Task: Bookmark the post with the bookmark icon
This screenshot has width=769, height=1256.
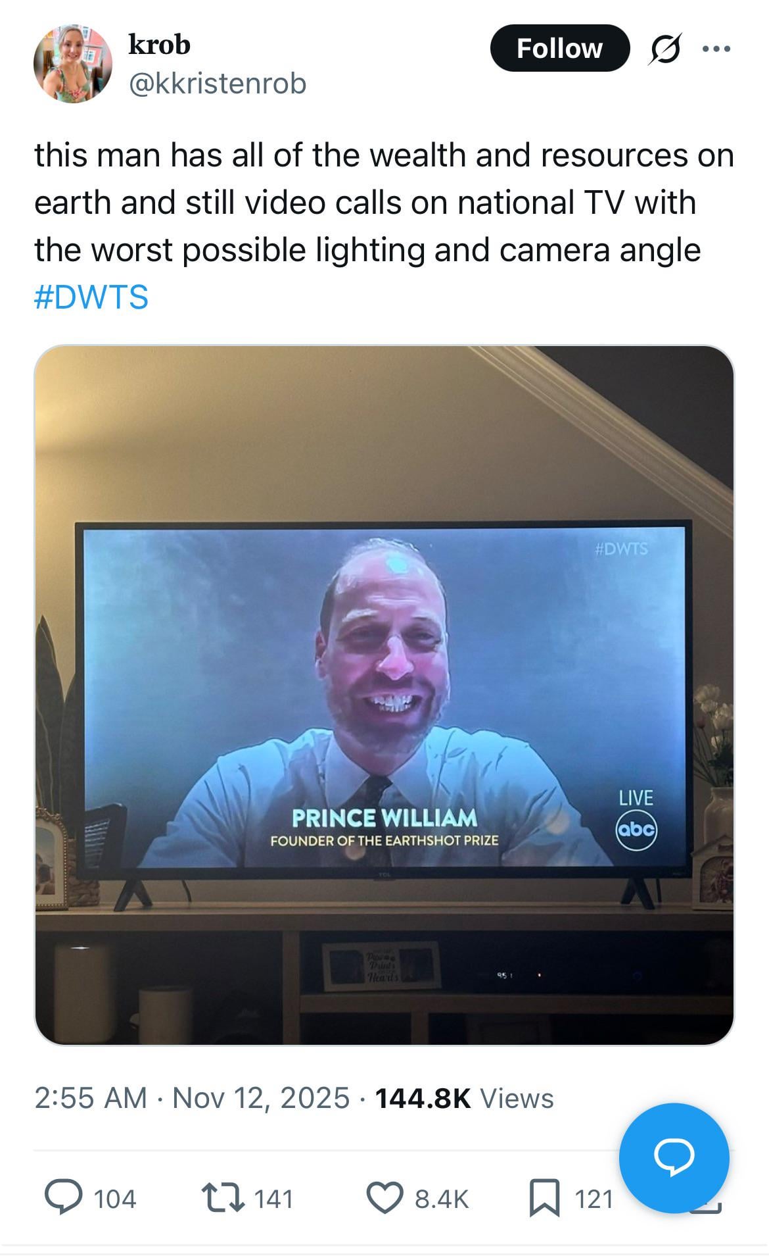Action: coord(545,1197)
